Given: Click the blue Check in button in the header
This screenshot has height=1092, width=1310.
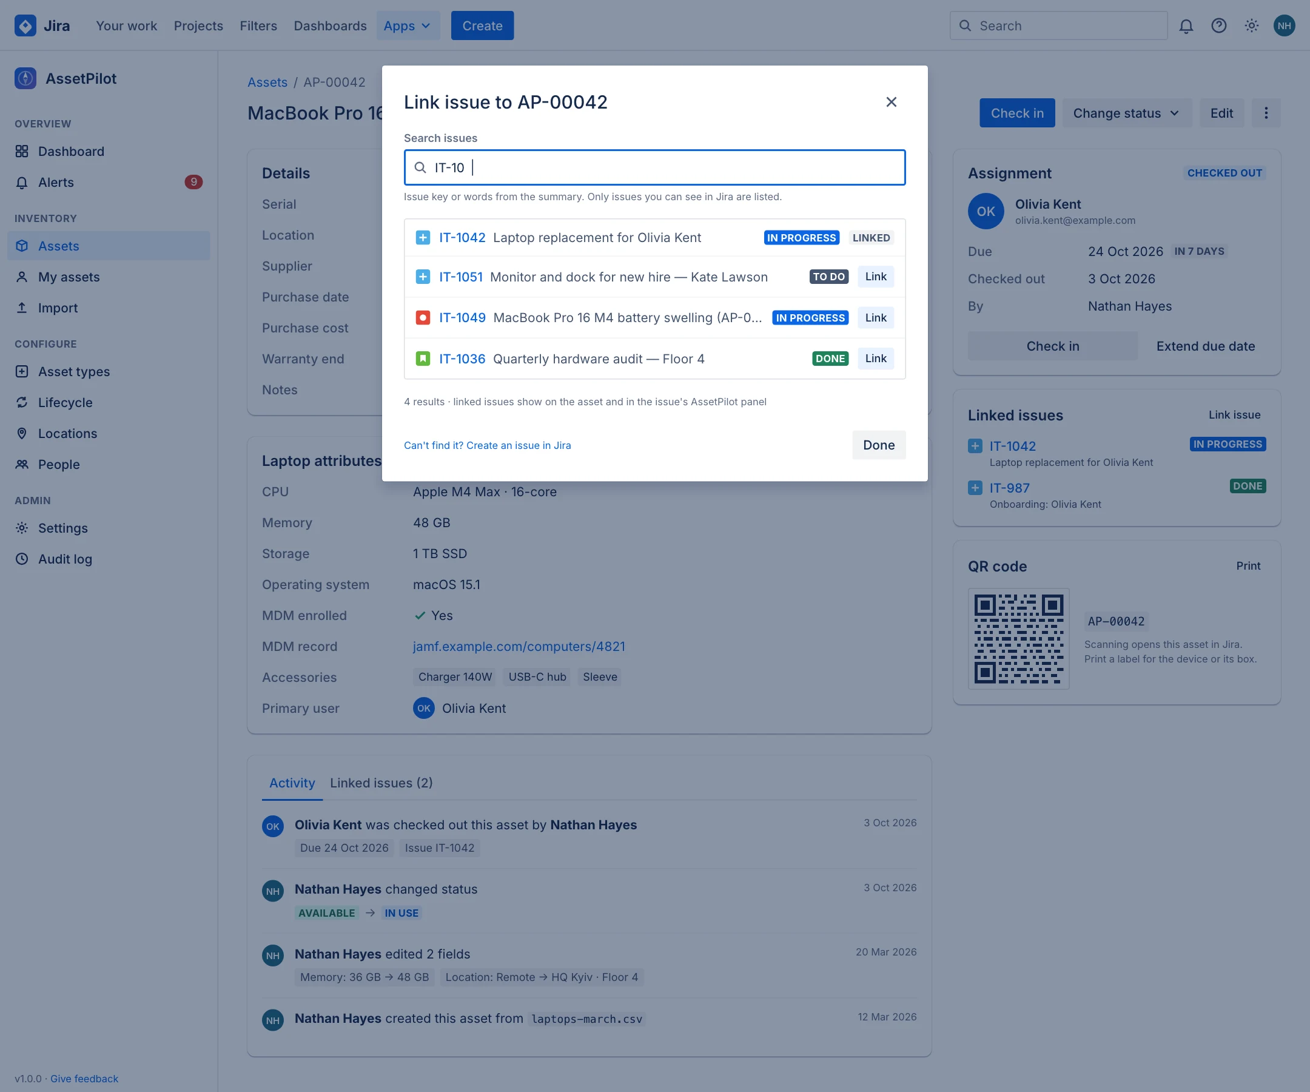Looking at the screenshot, I should (x=1017, y=113).
